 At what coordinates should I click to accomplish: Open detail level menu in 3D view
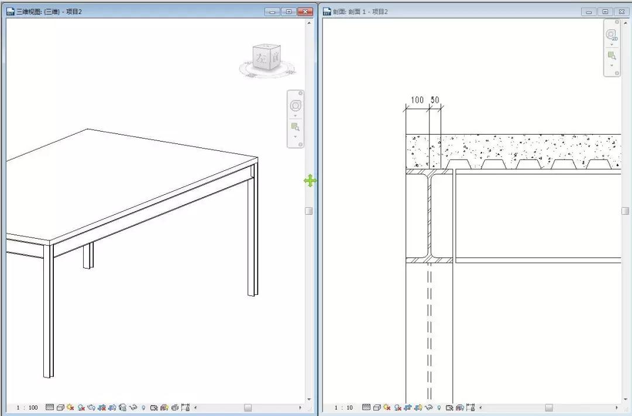pyautogui.click(x=50, y=408)
